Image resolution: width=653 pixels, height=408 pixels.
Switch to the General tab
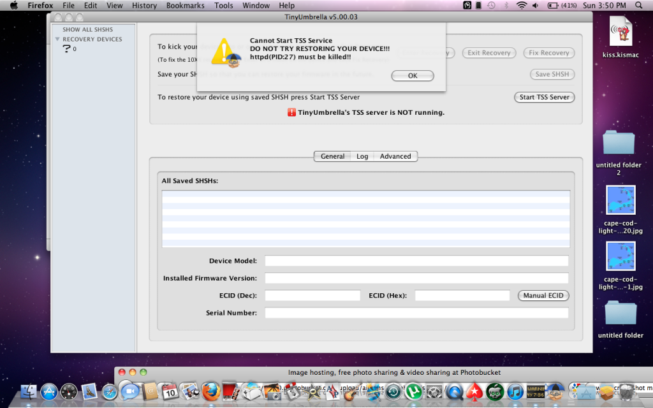pyautogui.click(x=332, y=156)
